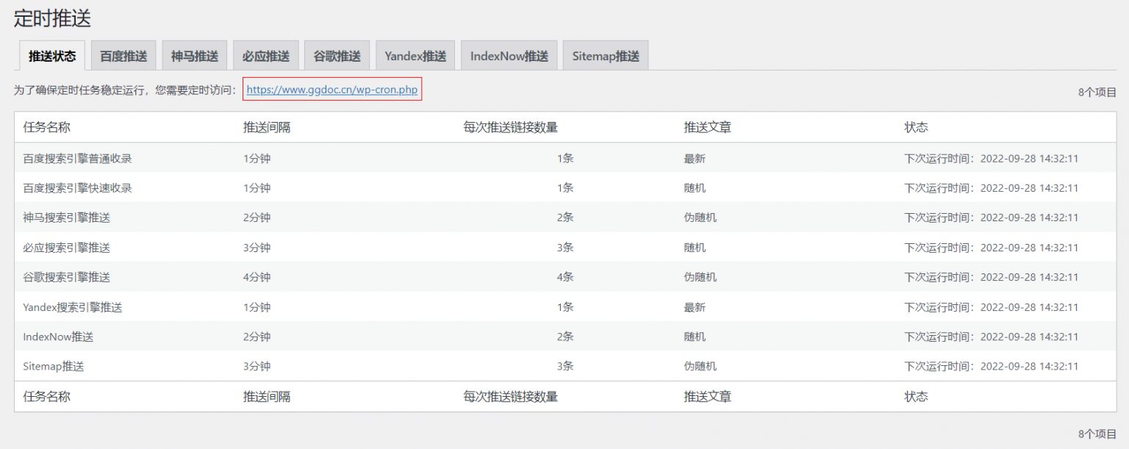The image size is (1129, 449).
Task: Go to the 必应推送 tab
Action: click(x=266, y=56)
